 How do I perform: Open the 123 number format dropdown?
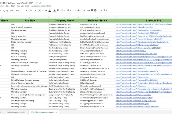click(11, 10)
